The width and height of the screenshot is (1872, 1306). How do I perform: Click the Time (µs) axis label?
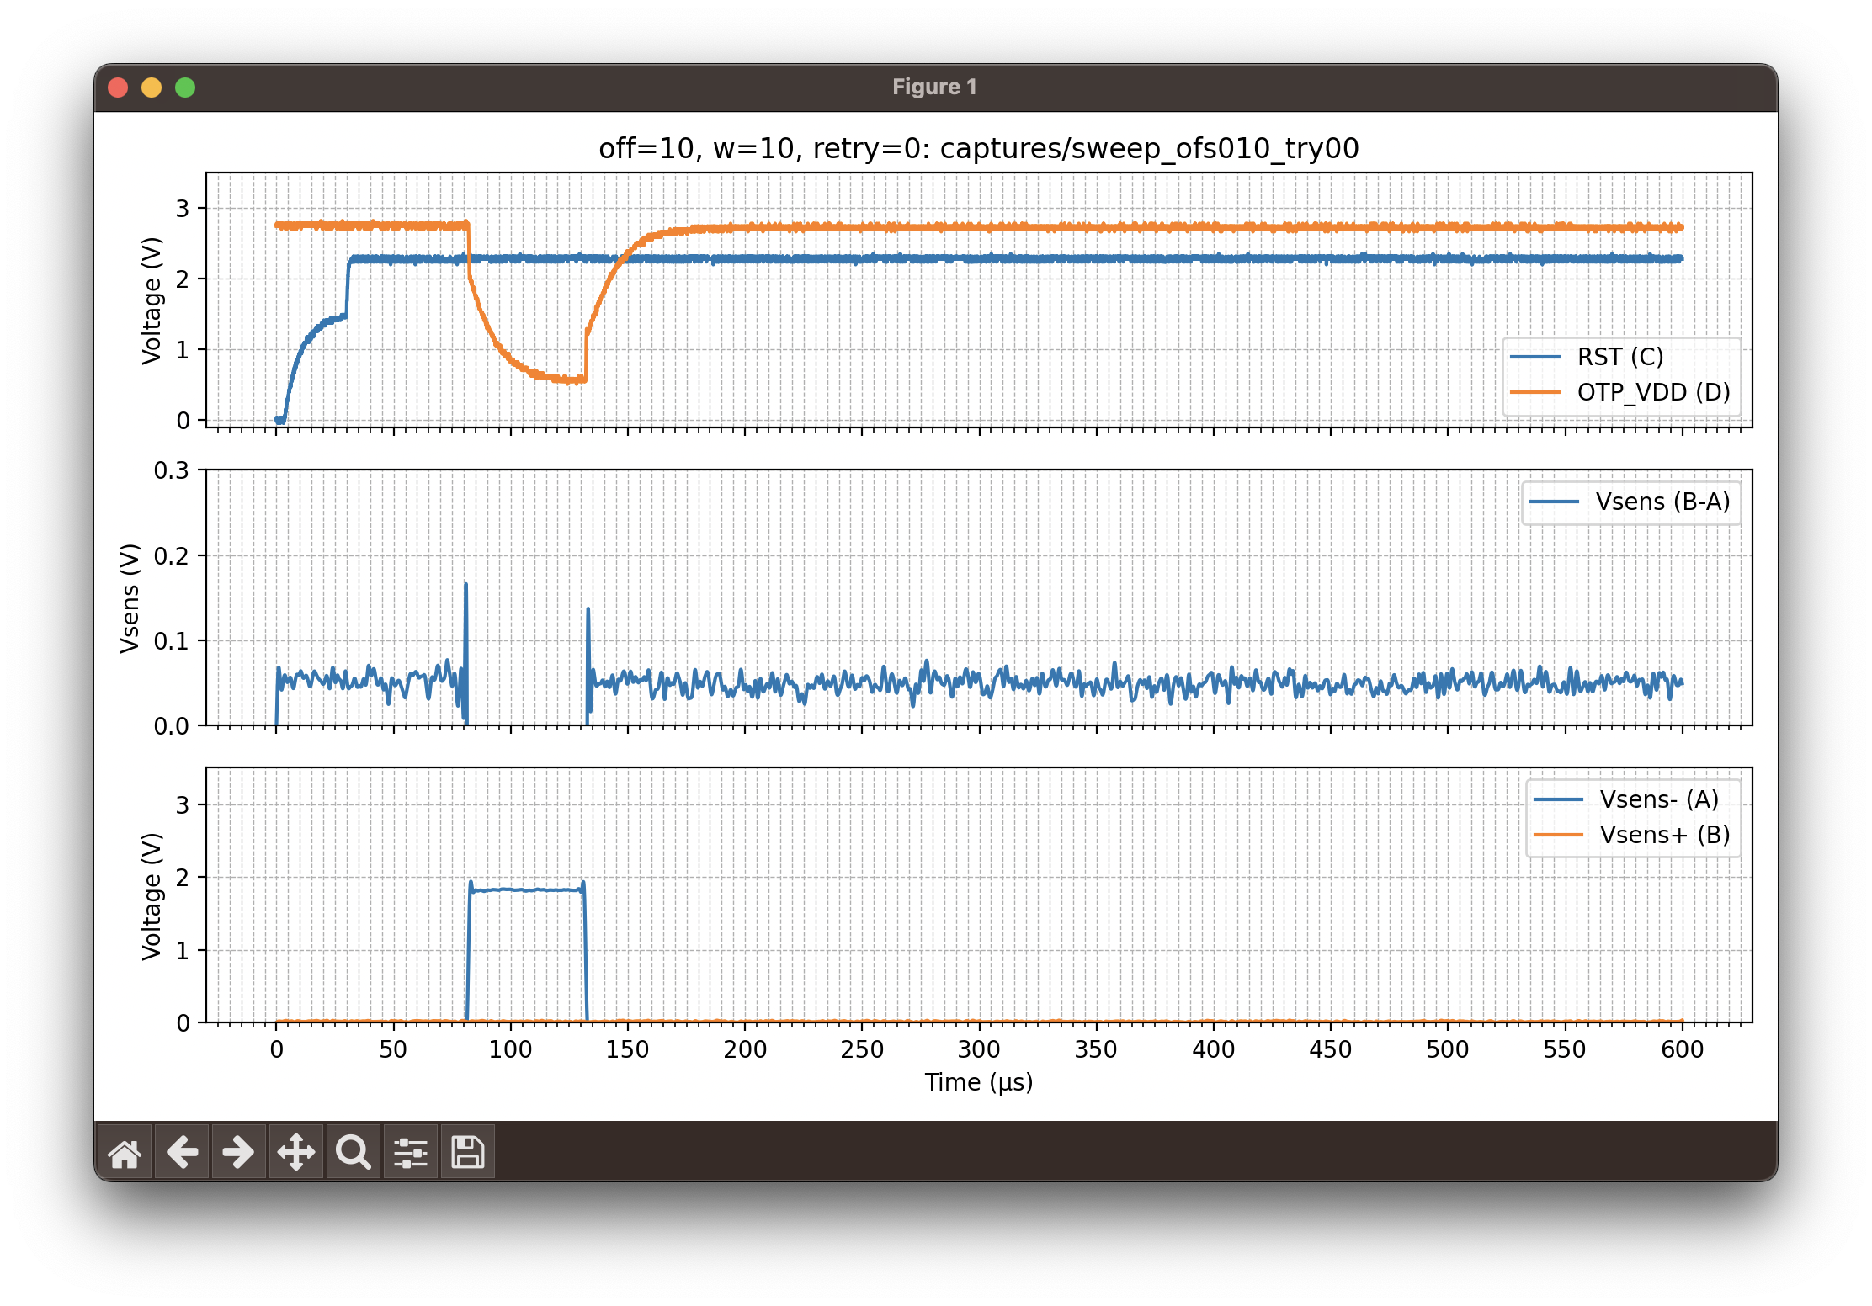pos(979,1082)
